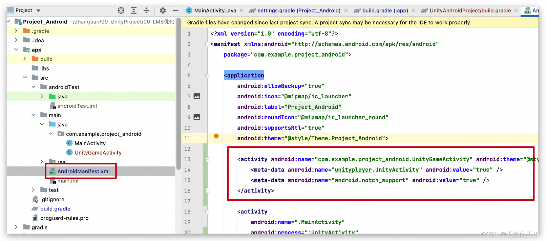The height and width of the screenshot is (241, 546).
Task: Fold the UnityGameActivity activity on line 13
Action: point(207,159)
